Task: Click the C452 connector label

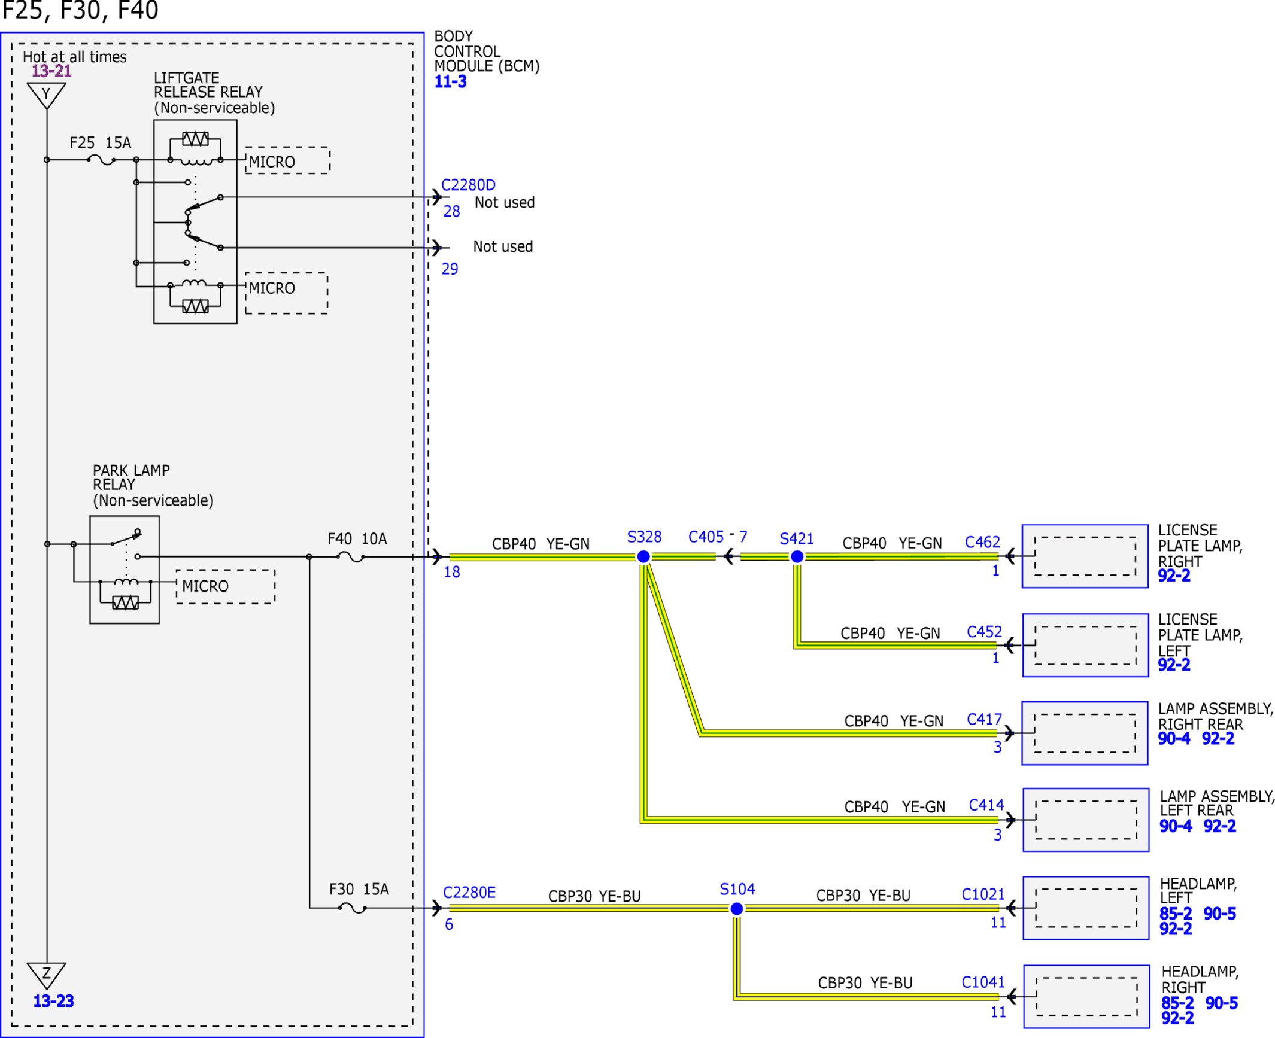Action: pyautogui.click(x=984, y=632)
